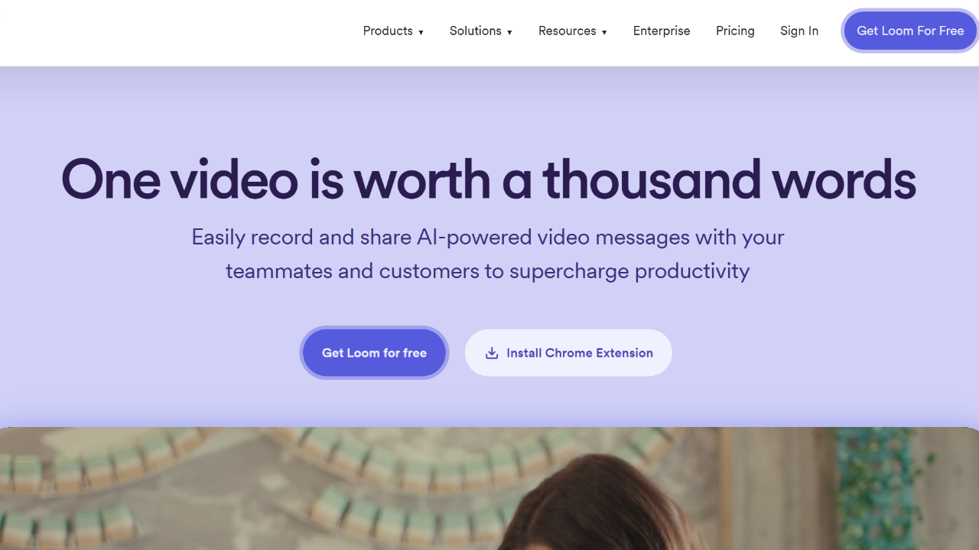Click Install Chrome Extension button
Image resolution: width=979 pixels, height=550 pixels.
568,353
